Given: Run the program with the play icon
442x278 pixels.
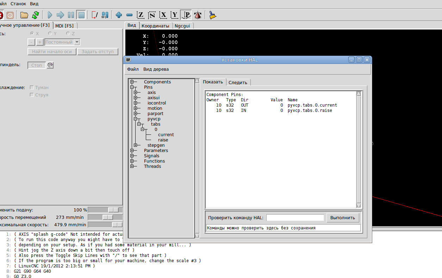Looking at the screenshot, I should point(50,15).
